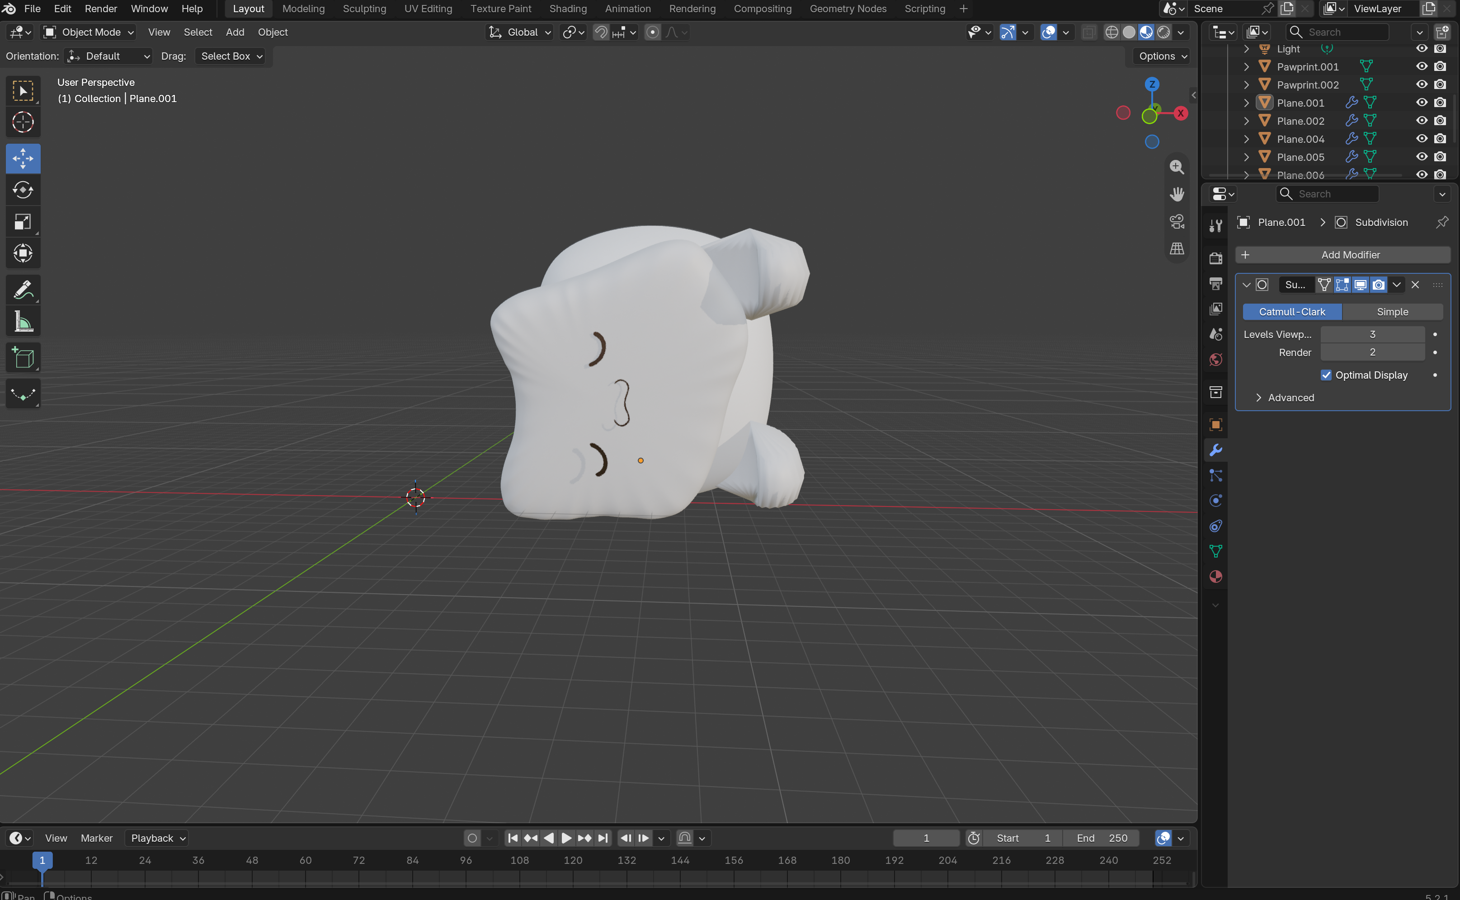Select the Scale tool
The image size is (1460, 900).
23,221
